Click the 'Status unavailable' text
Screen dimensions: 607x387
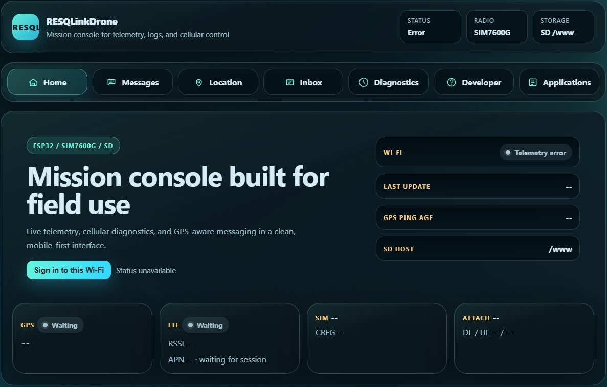tap(146, 270)
